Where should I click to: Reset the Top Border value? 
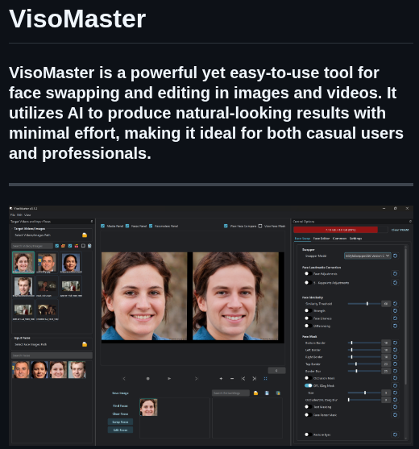pos(396,364)
